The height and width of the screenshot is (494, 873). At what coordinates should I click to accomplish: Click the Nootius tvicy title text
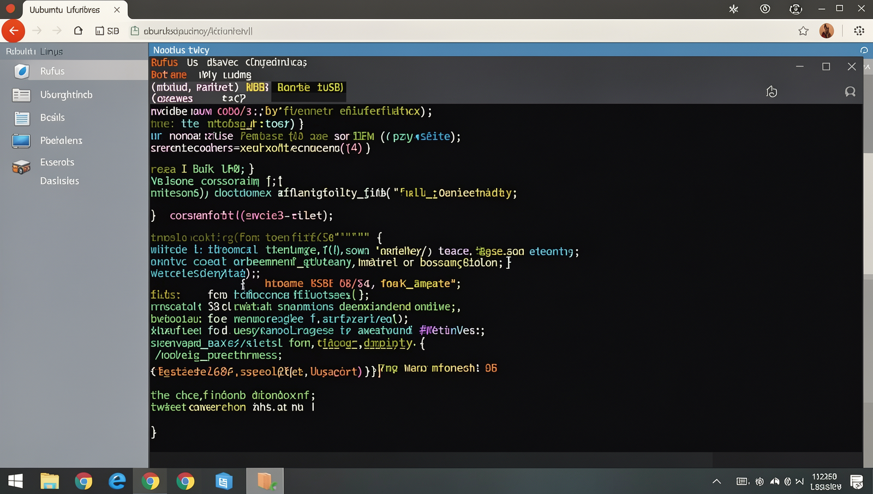click(x=181, y=50)
